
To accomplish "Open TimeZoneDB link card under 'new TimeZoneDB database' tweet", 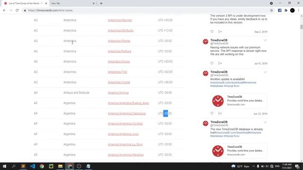I will click(x=239, y=151).
